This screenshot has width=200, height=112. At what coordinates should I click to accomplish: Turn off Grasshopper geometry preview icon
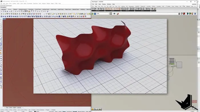(x=179, y=14)
